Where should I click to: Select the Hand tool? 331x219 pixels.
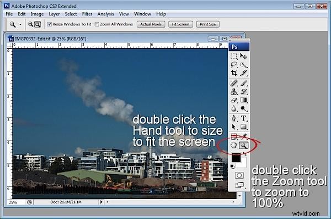(234, 145)
